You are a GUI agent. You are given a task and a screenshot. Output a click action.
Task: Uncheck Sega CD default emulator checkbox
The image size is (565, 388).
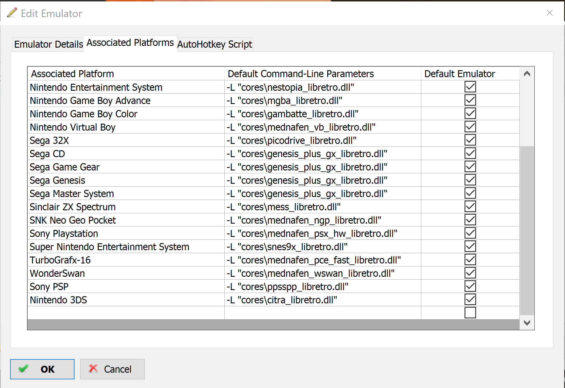coord(470,153)
